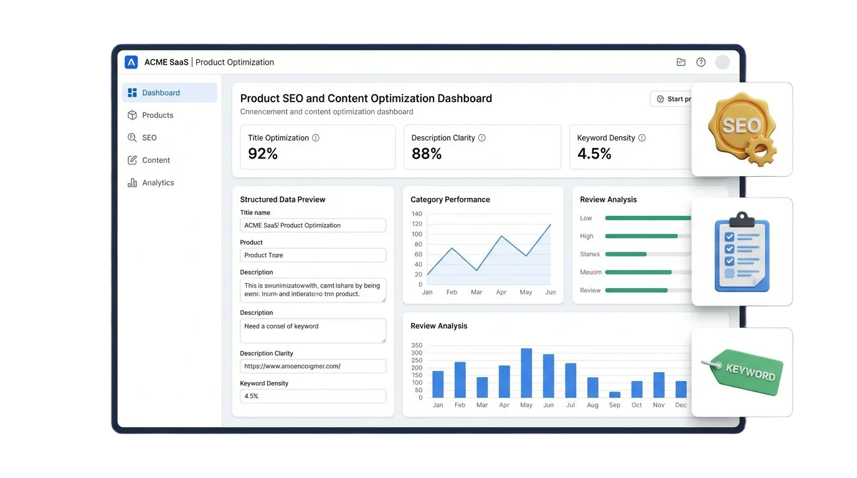This screenshot has height=478, width=857.
Task: Open the folder icon in header
Action: coord(681,62)
